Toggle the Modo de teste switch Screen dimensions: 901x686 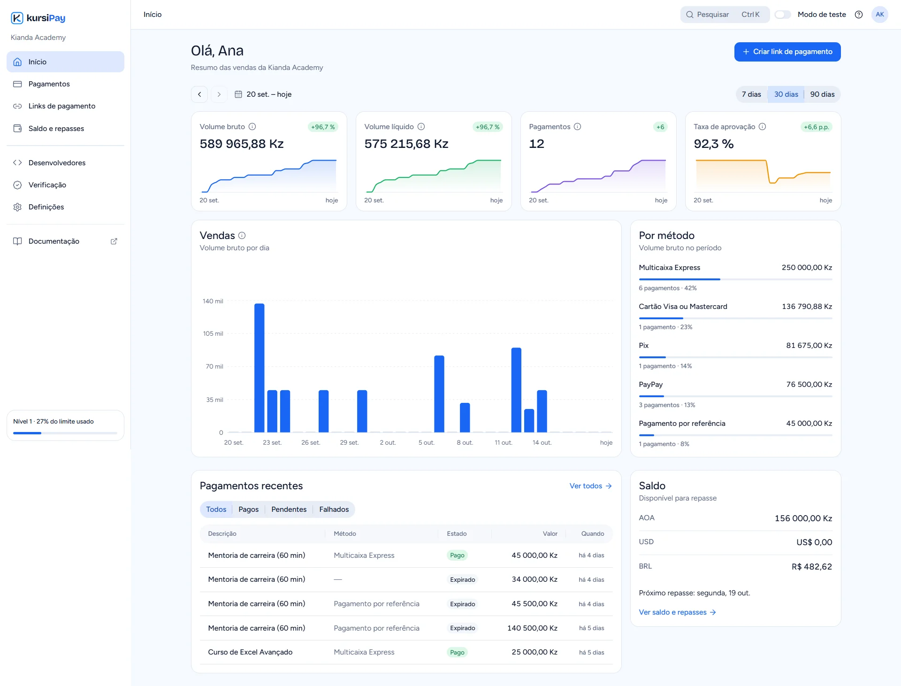pyautogui.click(x=783, y=15)
